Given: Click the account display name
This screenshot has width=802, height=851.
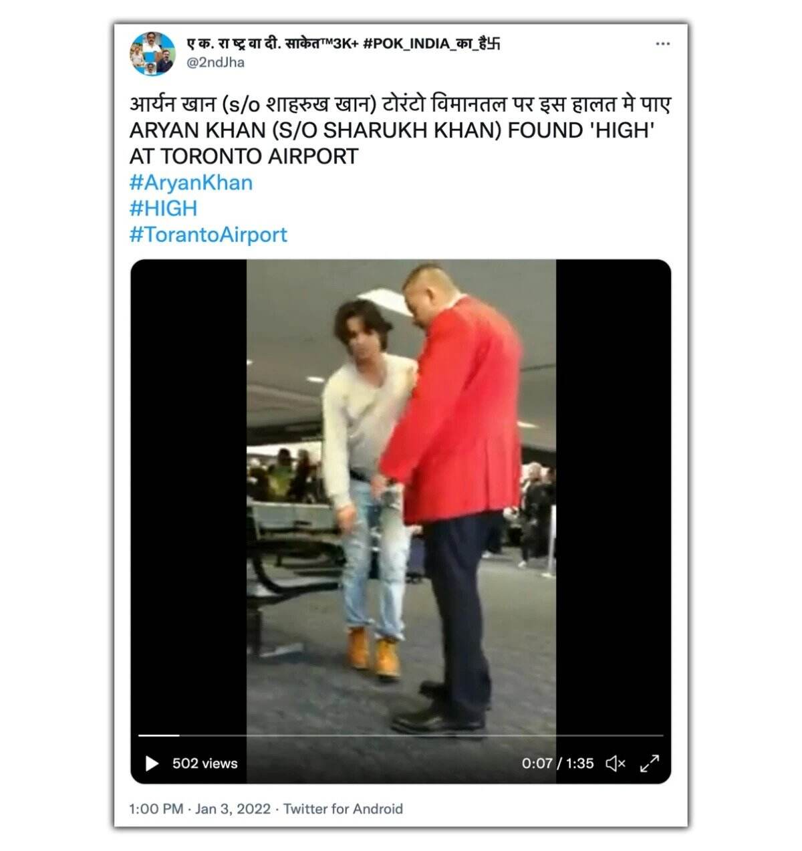Looking at the screenshot, I should (x=343, y=44).
